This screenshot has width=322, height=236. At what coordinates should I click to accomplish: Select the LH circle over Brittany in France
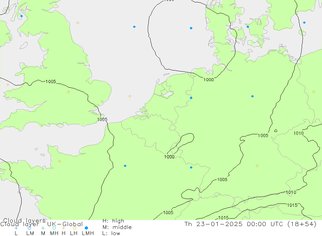click(59, 161)
